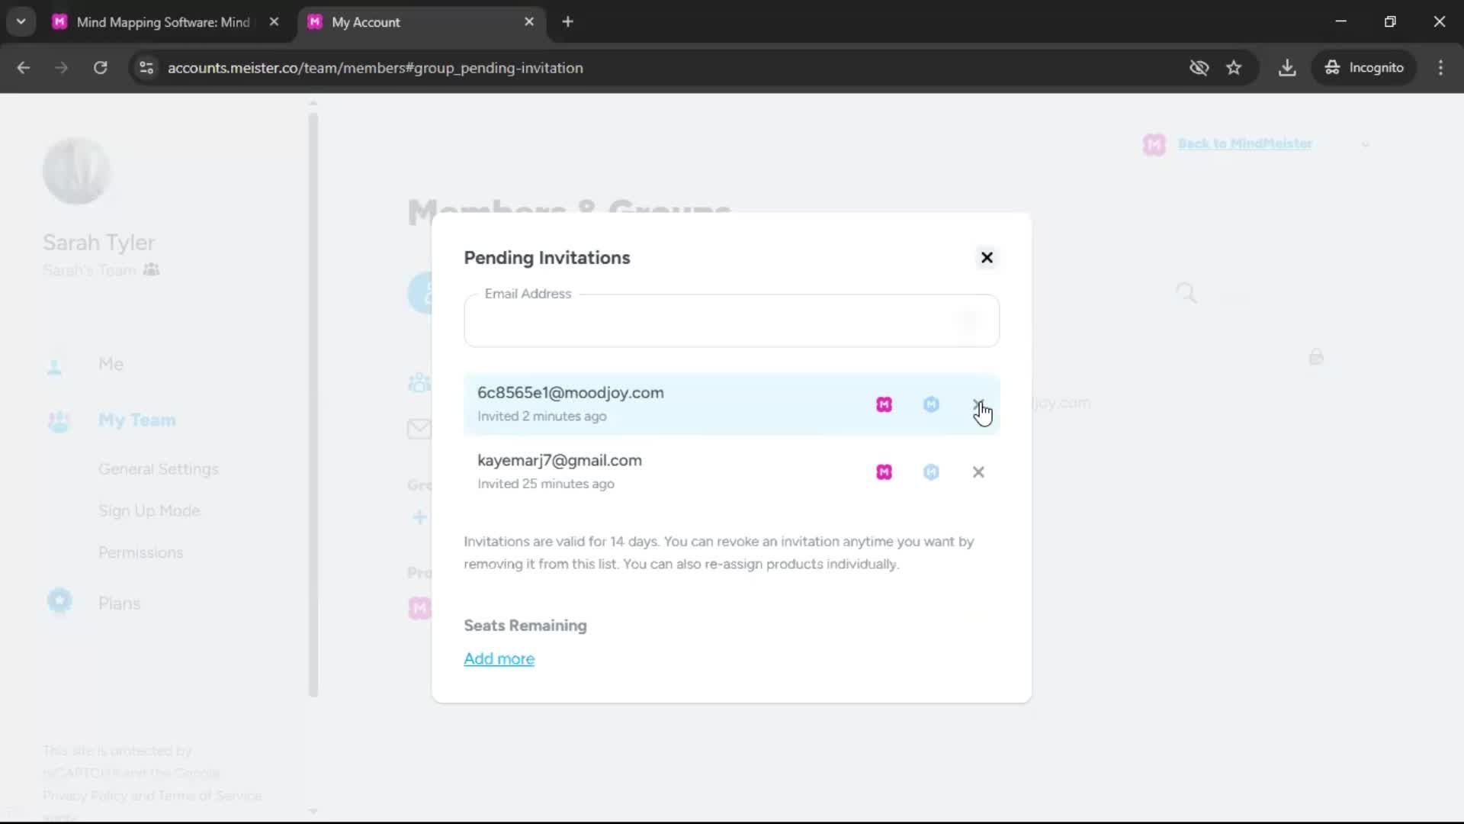
Task: Revoke invitation for kayemarj7@gmail.com
Action: [x=978, y=472]
